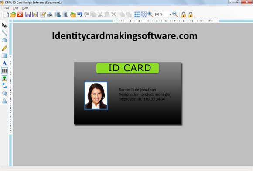Select the Rectangle shape tool
Screen dimensions: 253x171
click(x=4, y=56)
